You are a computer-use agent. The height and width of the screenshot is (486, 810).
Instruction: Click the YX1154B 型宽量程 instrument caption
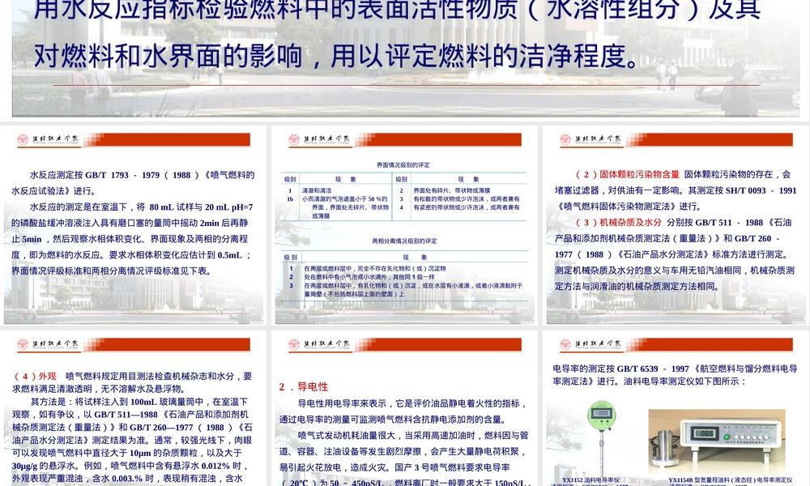tap(731, 480)
